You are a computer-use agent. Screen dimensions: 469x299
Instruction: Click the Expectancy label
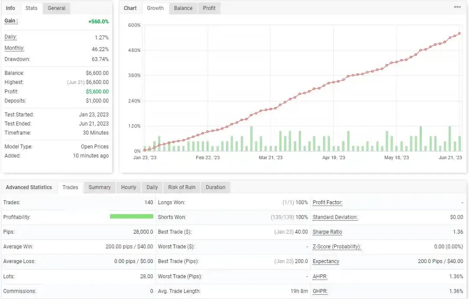coord(326,261)
